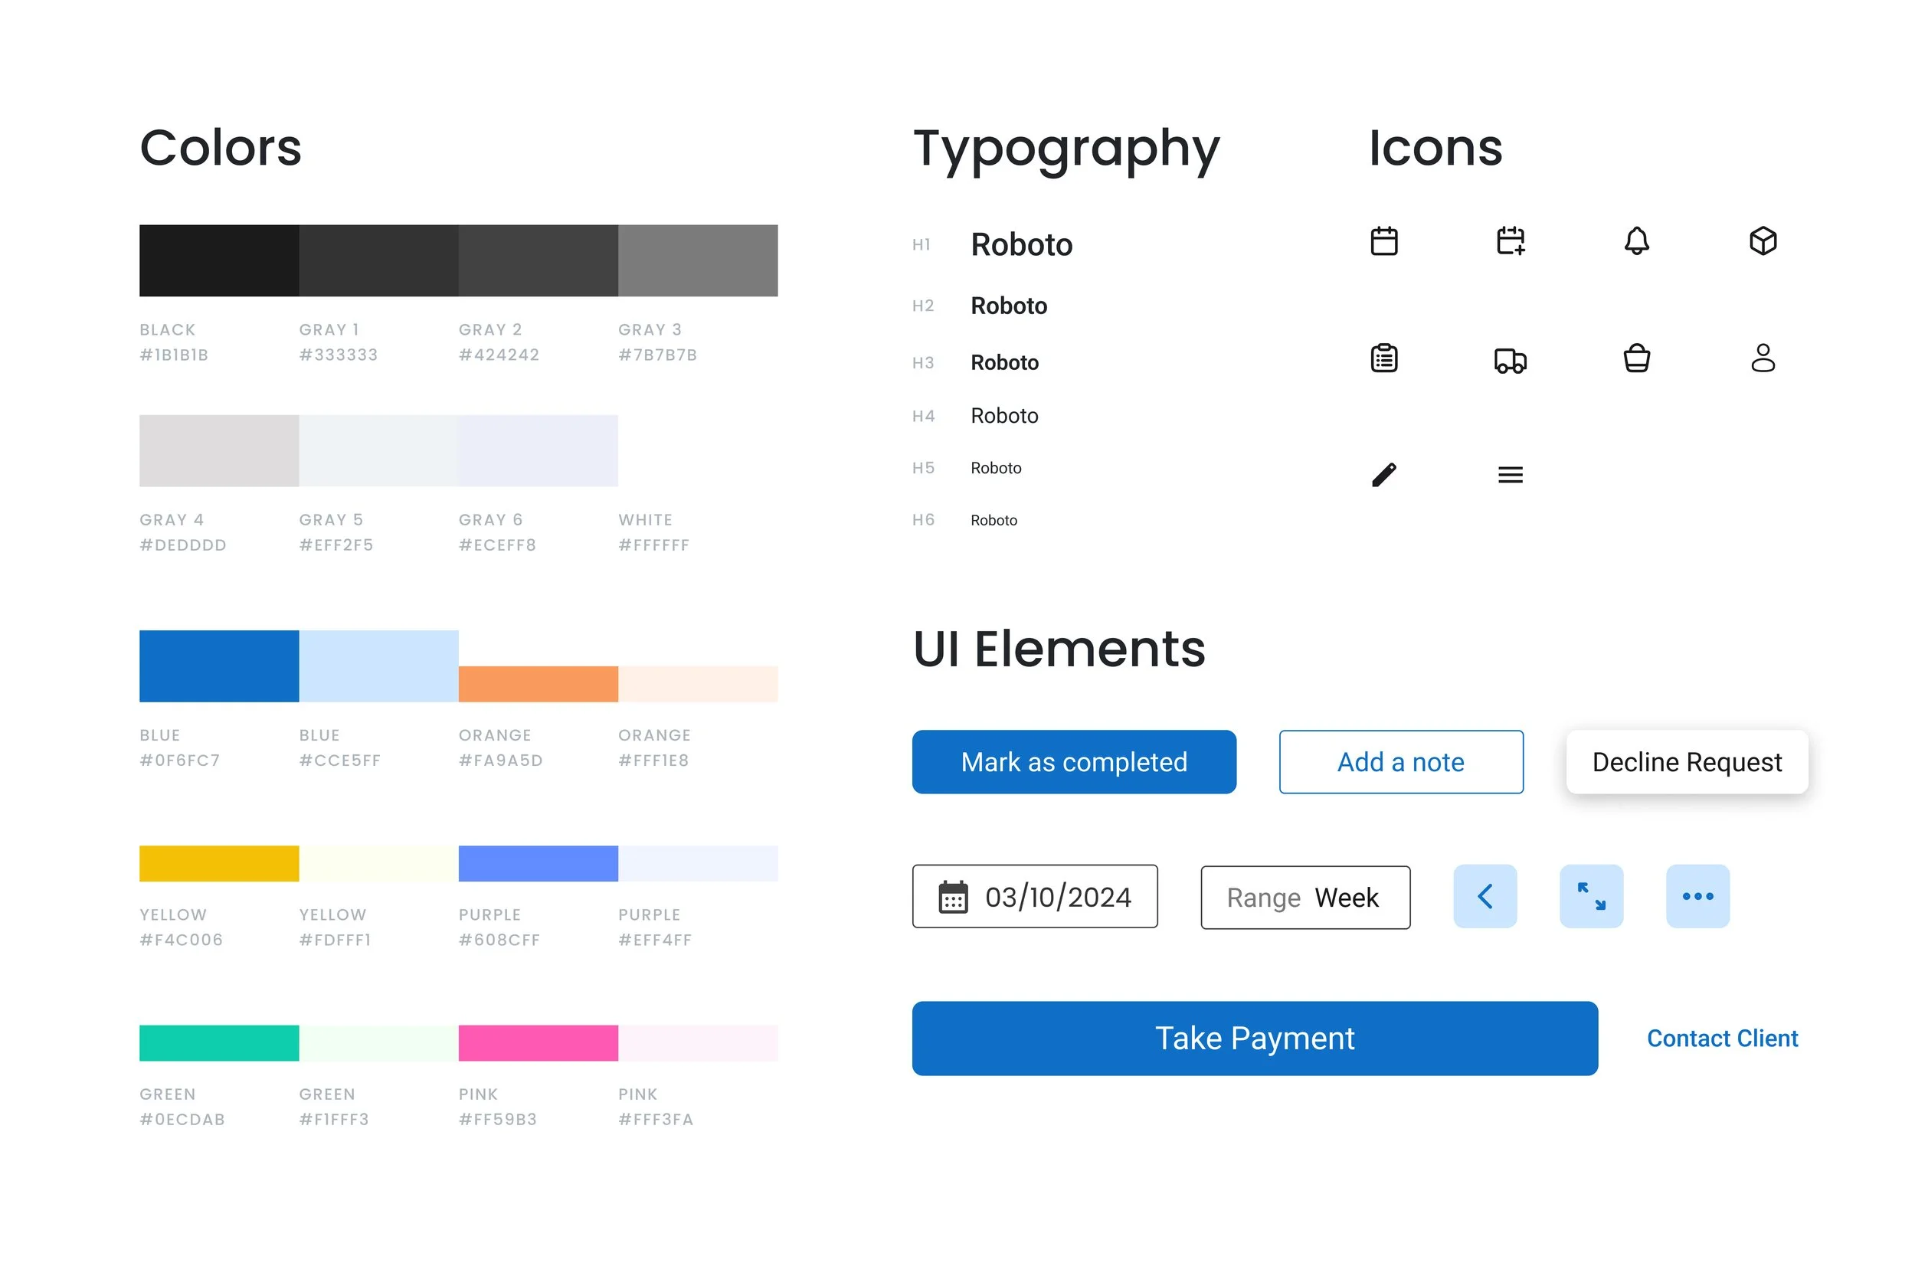Open the Contact Client link
This screenshot has height=1266, width=1915.
[x=1722, y=1039]
